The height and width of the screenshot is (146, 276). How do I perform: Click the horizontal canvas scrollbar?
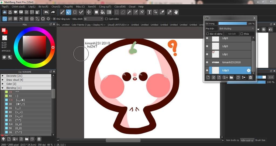tap(123, 140)
